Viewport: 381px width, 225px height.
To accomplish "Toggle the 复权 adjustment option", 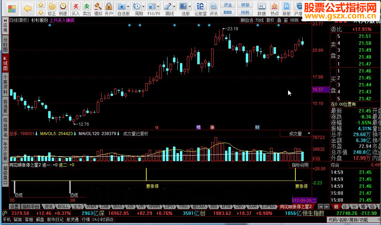I will 270,20.
